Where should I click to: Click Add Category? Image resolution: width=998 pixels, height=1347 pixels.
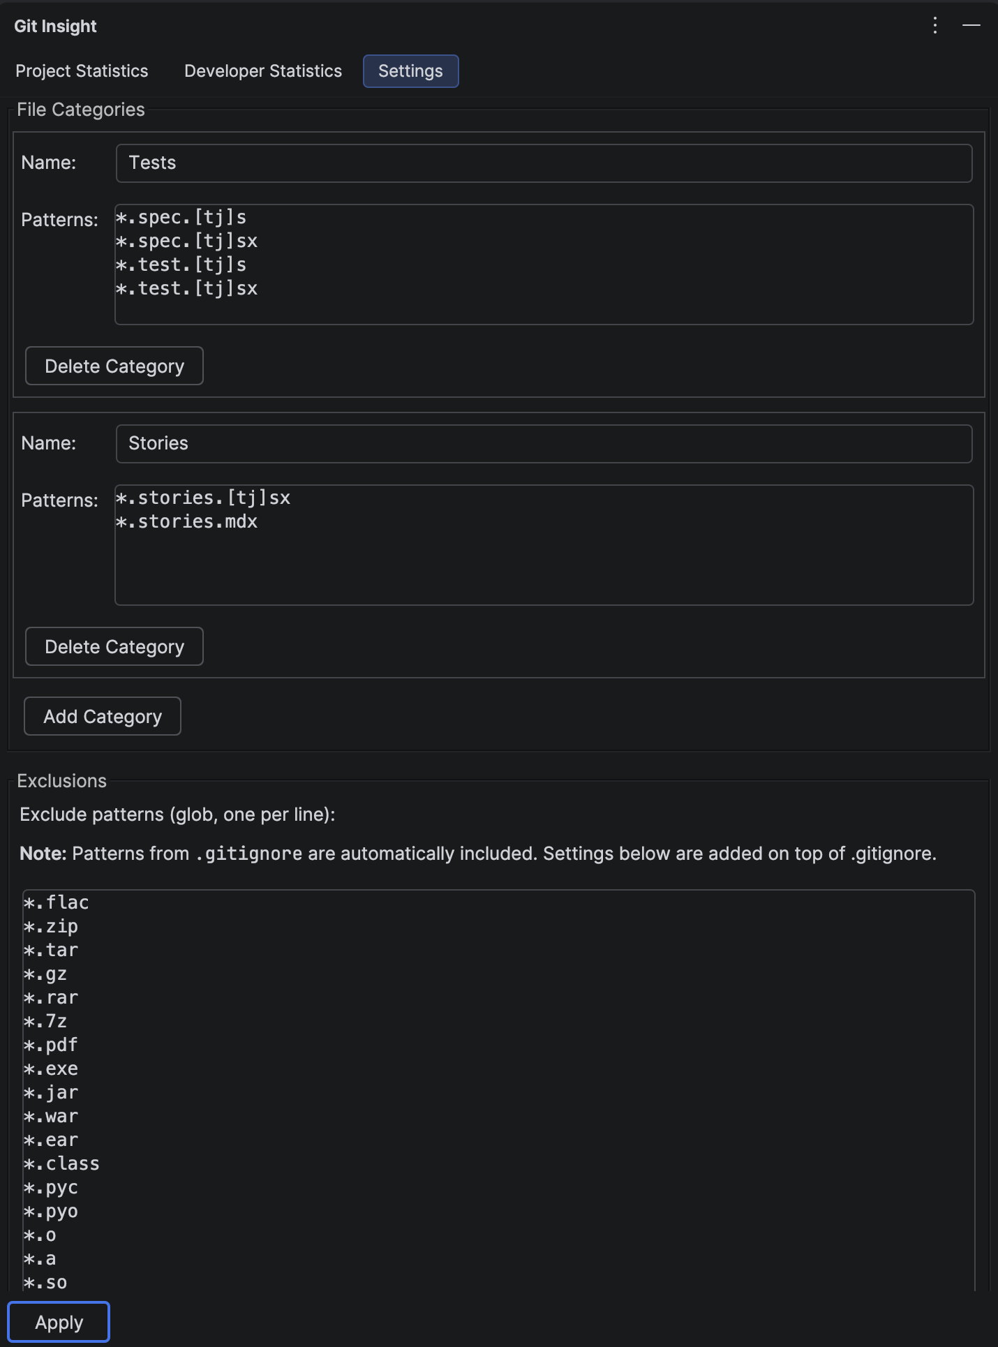[102, 716]
